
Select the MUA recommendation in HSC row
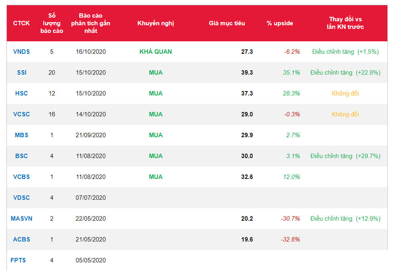pos(155,93)
